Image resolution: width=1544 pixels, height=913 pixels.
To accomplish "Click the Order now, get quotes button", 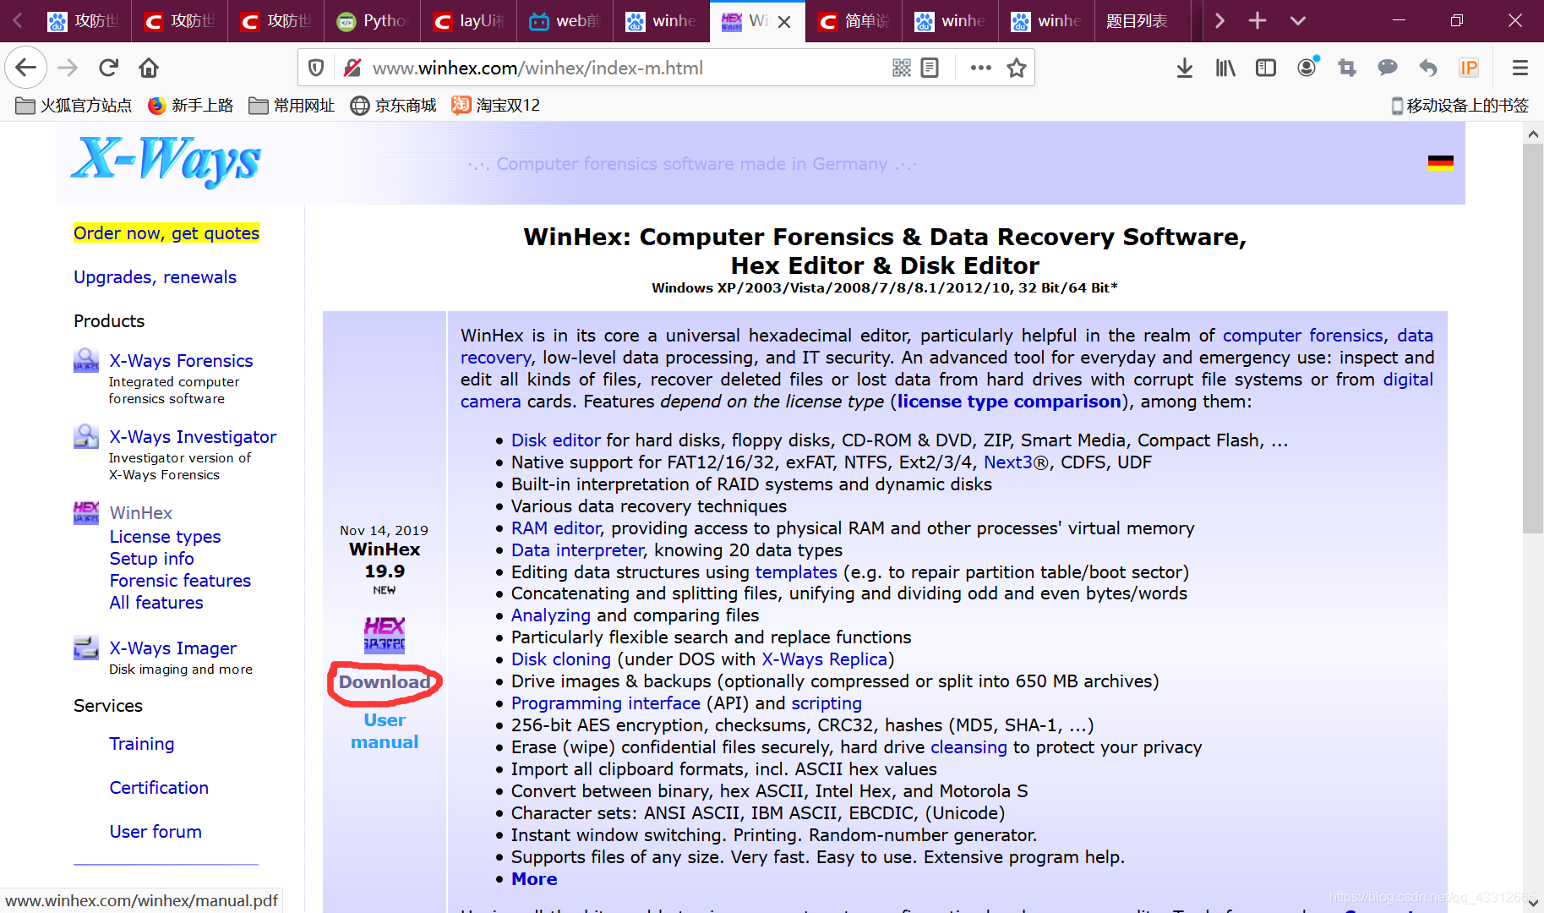I will click(166, 233).
